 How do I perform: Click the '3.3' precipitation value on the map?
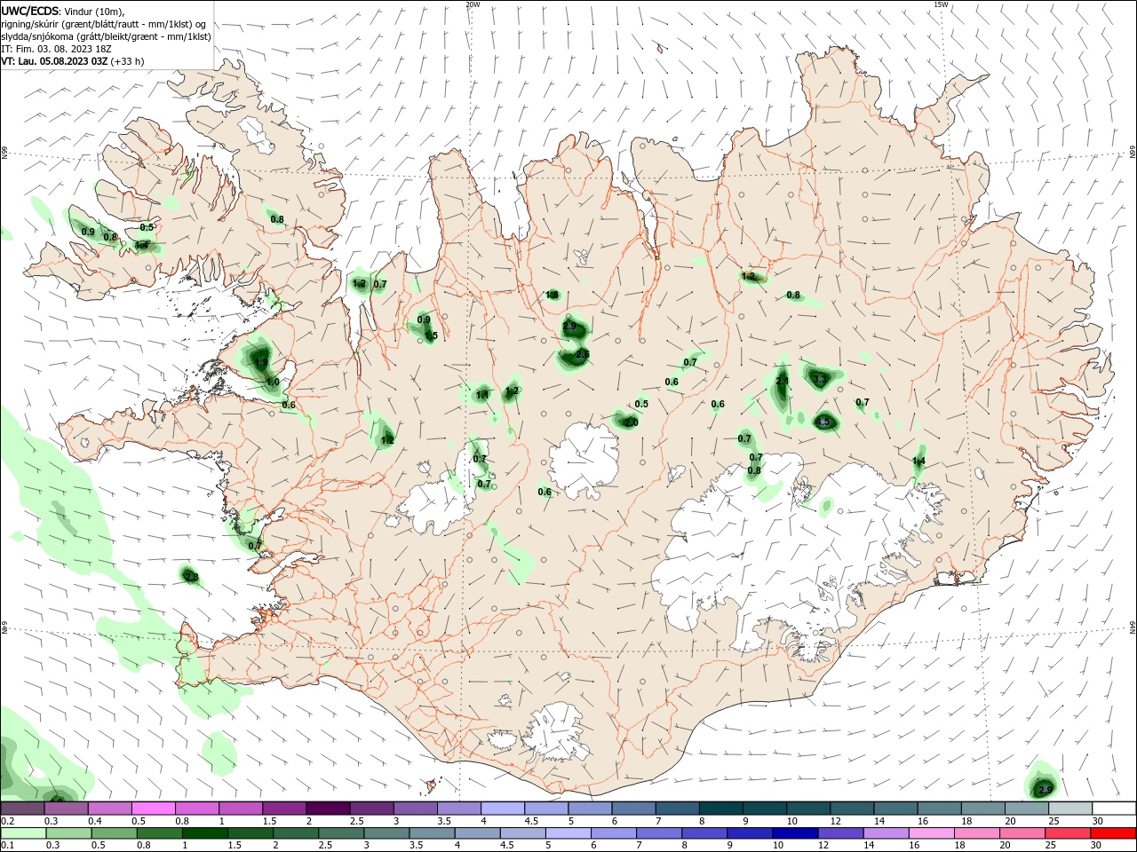pyautogui.click(x=820, y=379)
